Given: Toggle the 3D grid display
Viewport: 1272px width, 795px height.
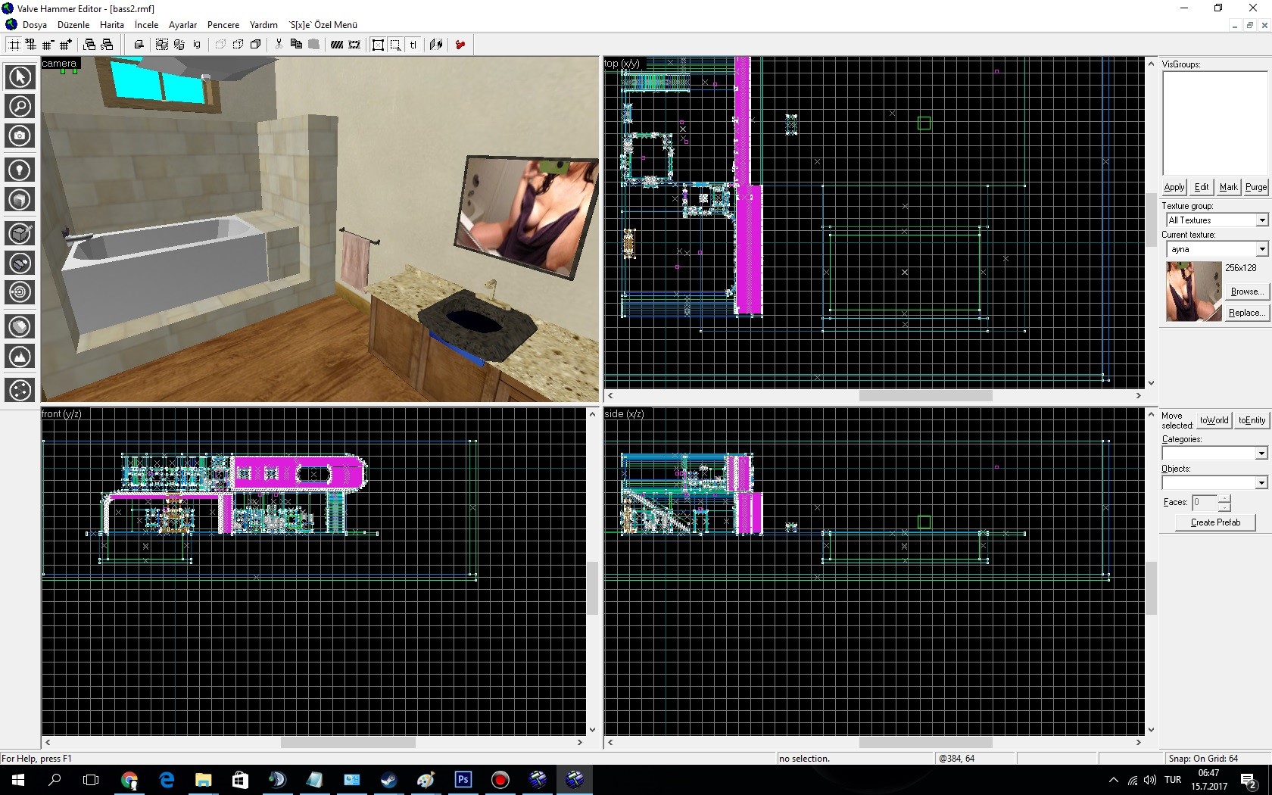Looking at the screenshot, I should (x=31, y=45).
